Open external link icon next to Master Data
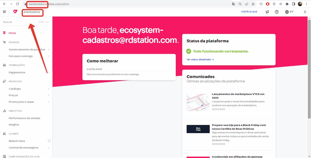The height and width of the screenshot is (158, 311). (x=49, y=141)
